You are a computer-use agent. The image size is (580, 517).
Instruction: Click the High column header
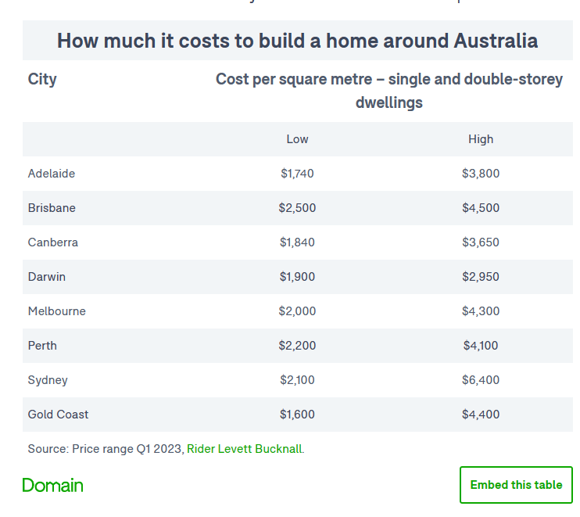pos(481,139)
